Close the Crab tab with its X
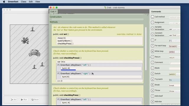This screenshot has height=106, width=189. [56, 11]
